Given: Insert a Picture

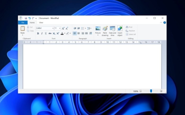Looking at the screenshot, I should [x=98, y=28].
